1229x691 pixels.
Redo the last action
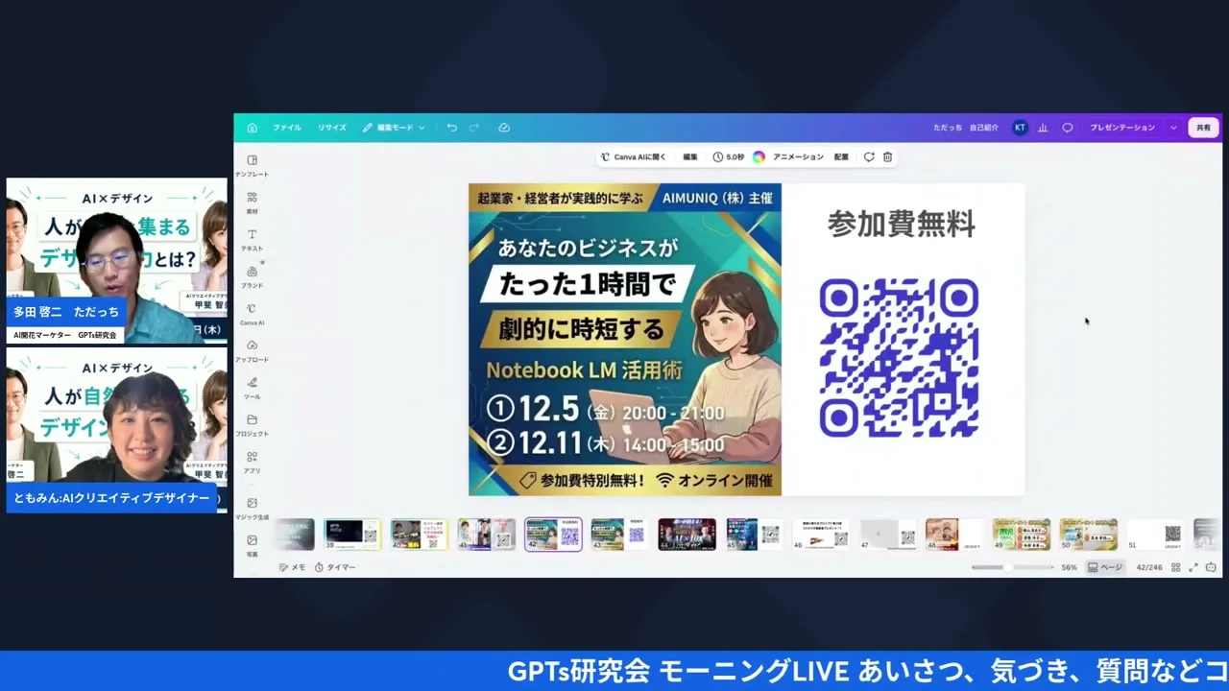coord(474,128)
